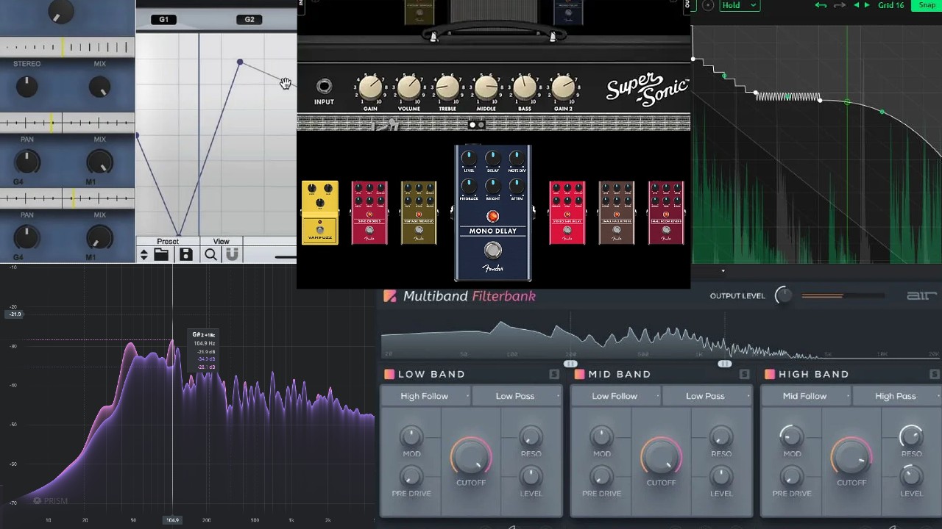Viewport: 942px width, 529px height.
Task: Click the S solo icon on Low Band
Action: point(554,374)
